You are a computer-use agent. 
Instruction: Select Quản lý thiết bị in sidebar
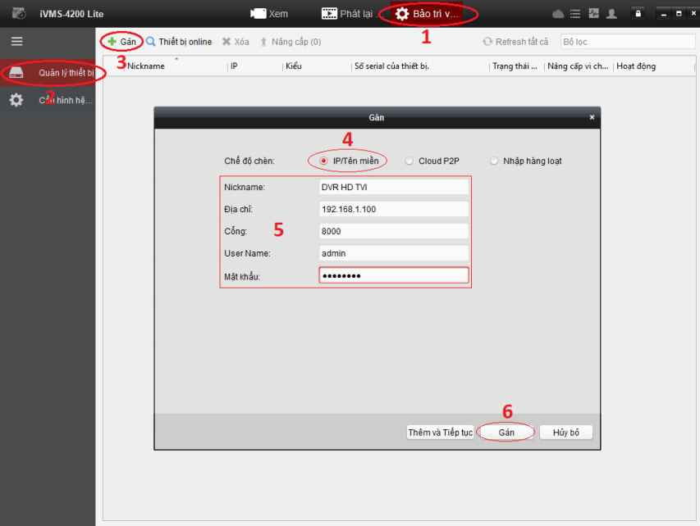tap(54, 72)
